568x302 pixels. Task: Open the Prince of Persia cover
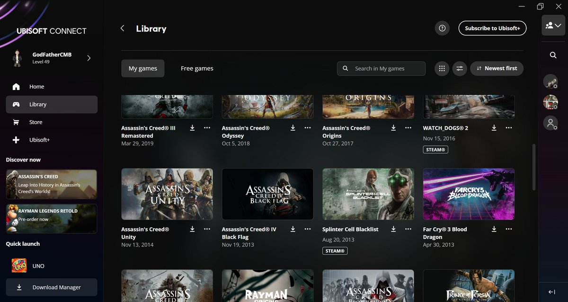pyautogui.click(x=469, y=286)
